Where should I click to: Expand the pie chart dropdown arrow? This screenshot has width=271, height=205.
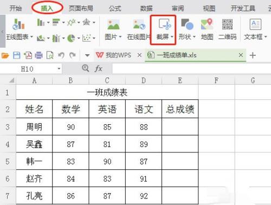79,38
